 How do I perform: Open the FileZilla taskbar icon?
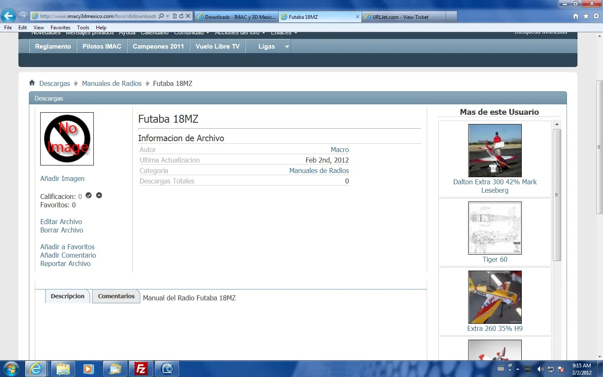pyautogui.click(x=141, y=369)
